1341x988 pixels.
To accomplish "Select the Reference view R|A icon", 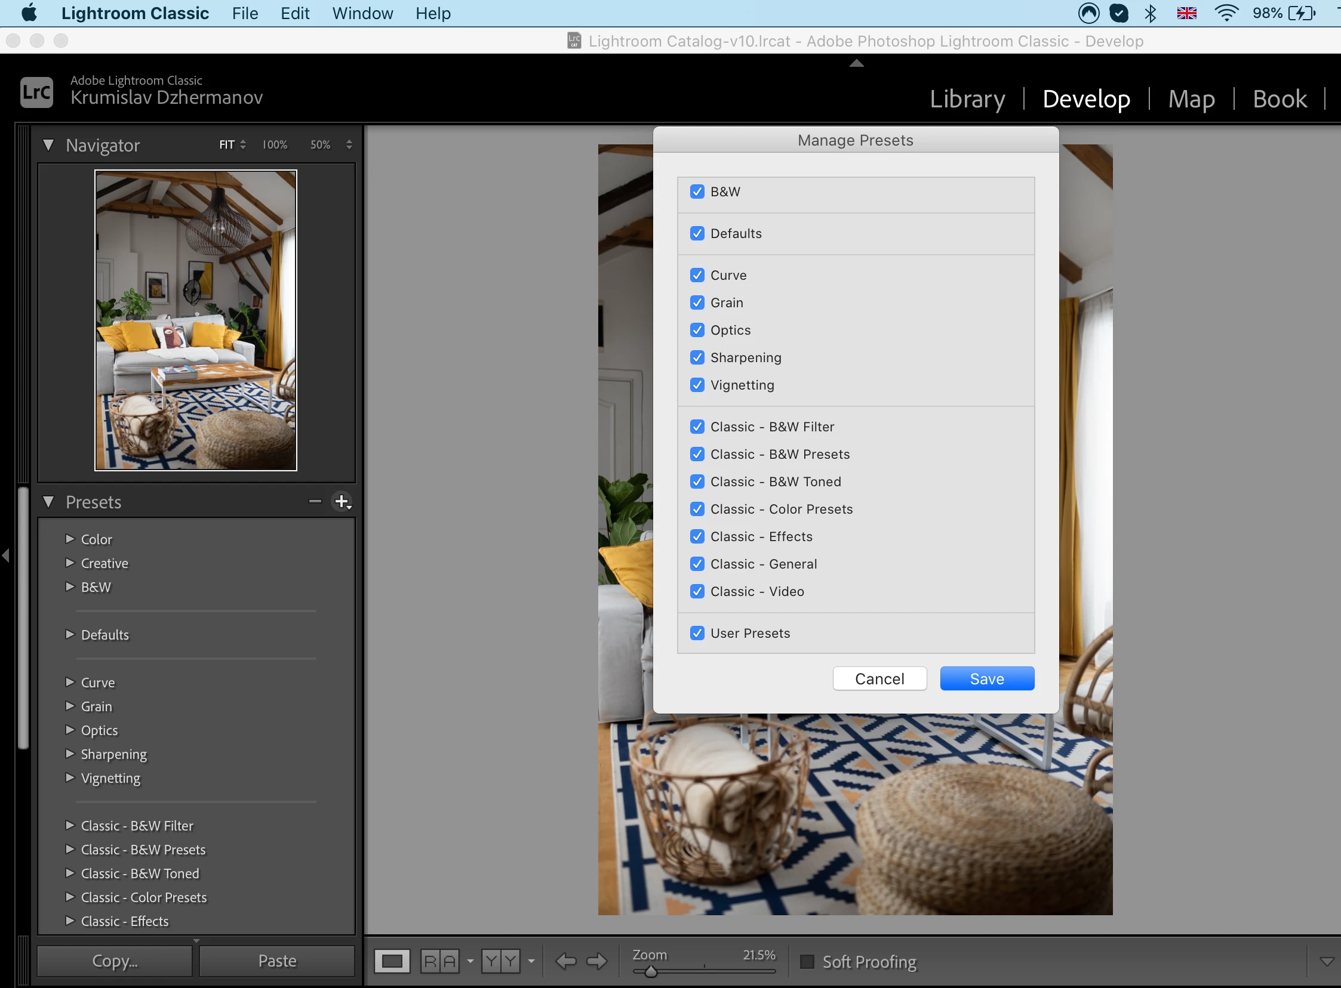I will click(x=440, y=961).
